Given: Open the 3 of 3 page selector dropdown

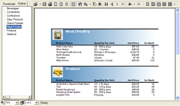Looking at the screenshot, I should pyautogui.click(x=37, y=103).
